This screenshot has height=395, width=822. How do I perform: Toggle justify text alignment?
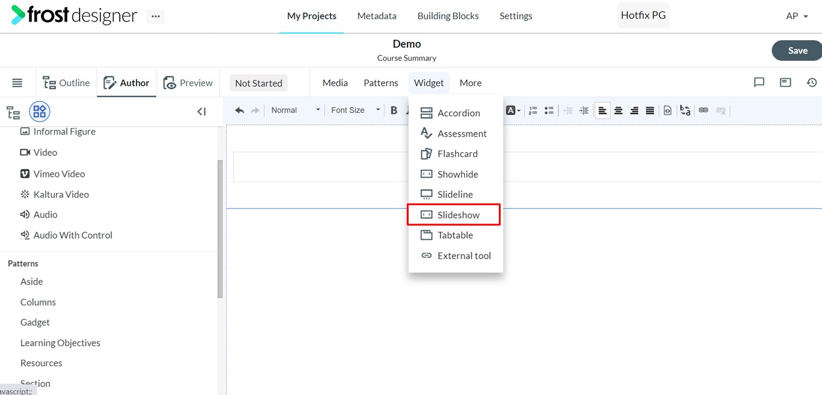(x=650, y=111)
